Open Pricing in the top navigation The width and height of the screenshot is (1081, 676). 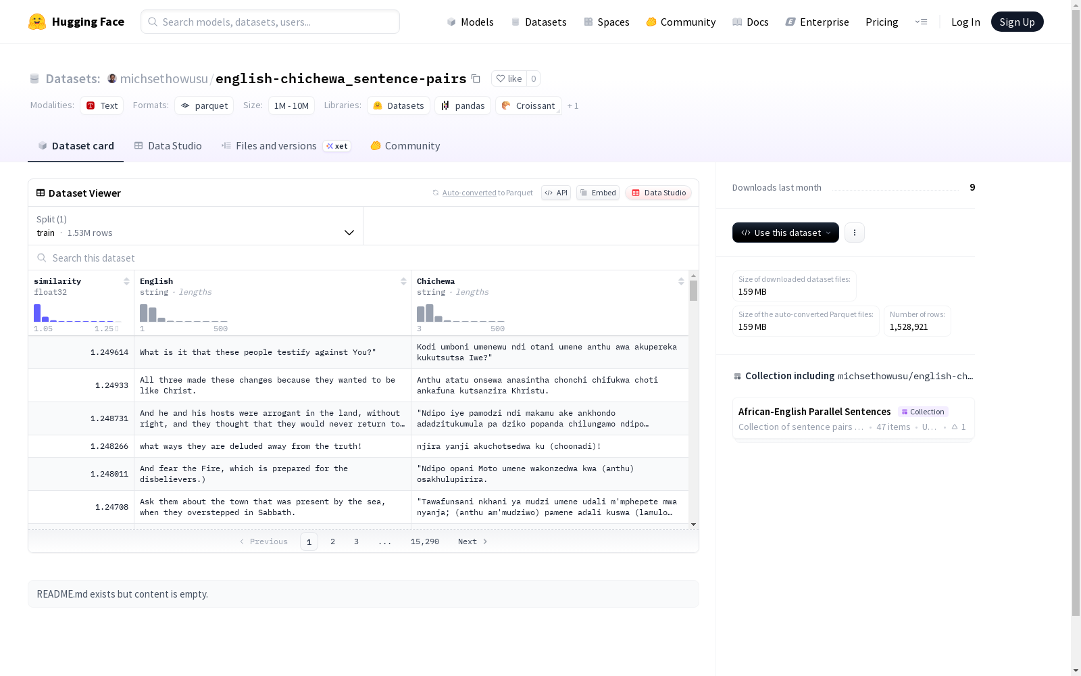882,22
